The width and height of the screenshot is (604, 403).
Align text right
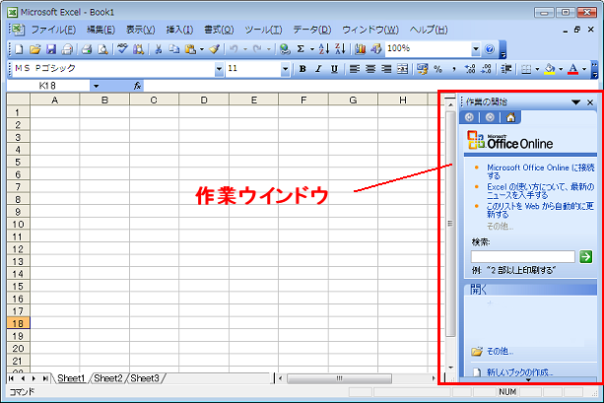(386, 69)
